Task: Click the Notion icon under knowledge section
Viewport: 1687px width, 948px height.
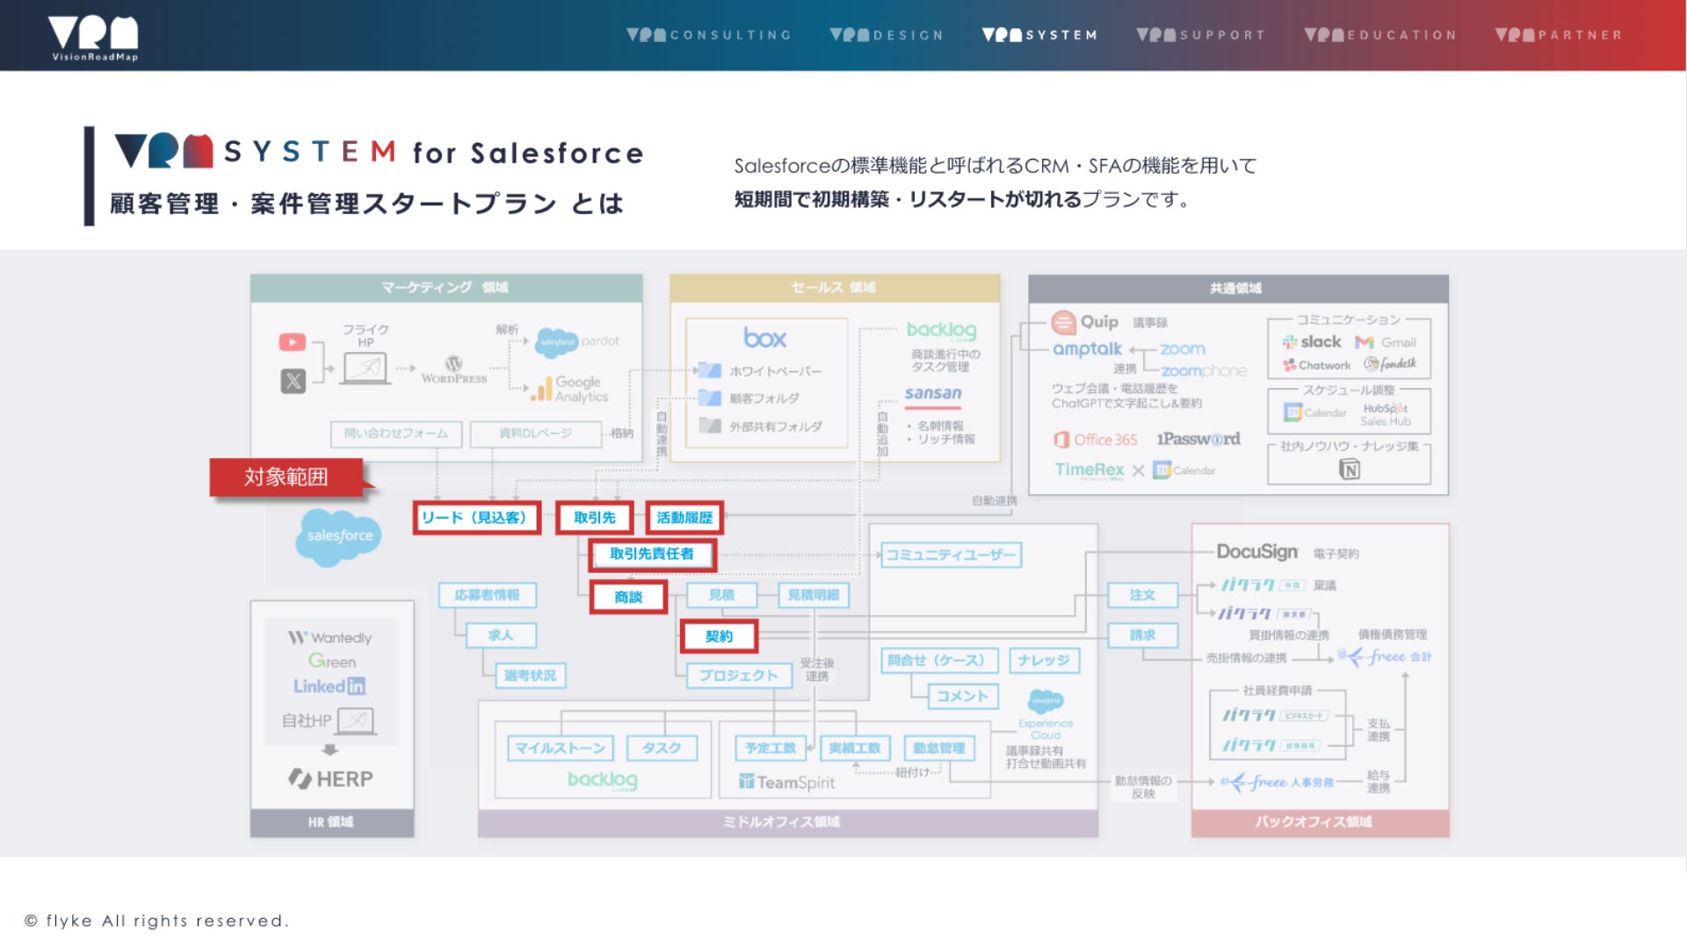Action: click(1350, 470)
